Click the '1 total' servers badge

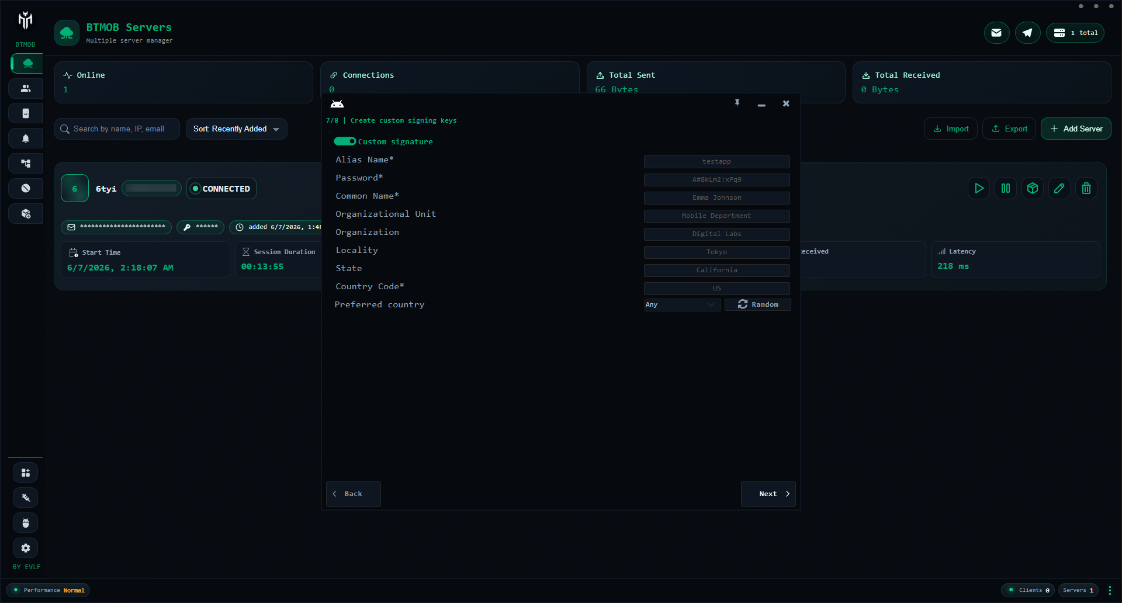click(1076, 33)
